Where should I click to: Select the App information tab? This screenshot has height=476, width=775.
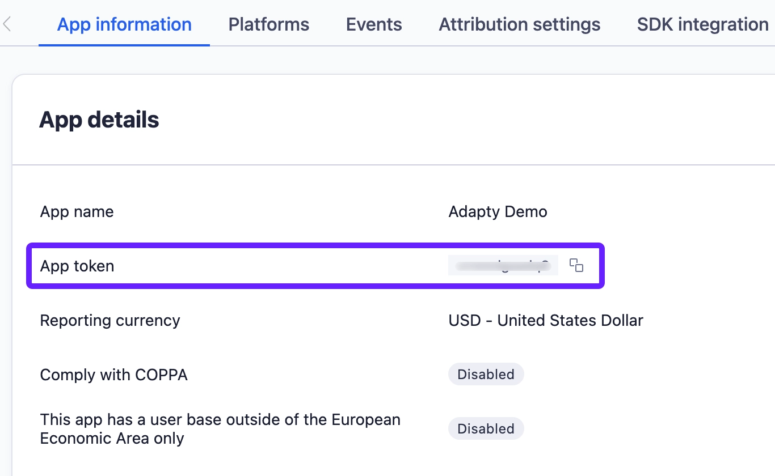point(124,24)
